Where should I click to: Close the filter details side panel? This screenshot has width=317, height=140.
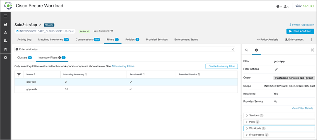coord(312,50)
